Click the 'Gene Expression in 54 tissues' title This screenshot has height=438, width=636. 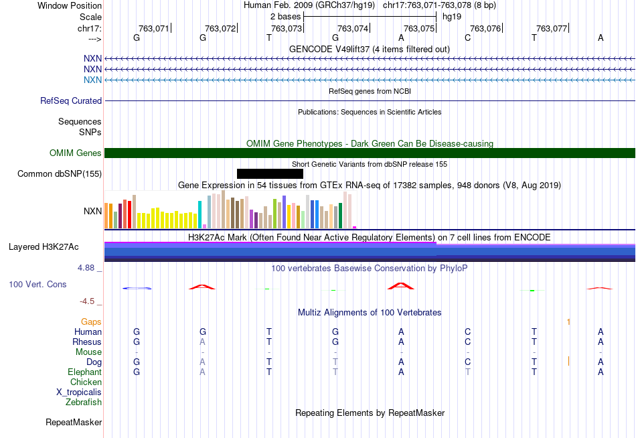[370, 185]
